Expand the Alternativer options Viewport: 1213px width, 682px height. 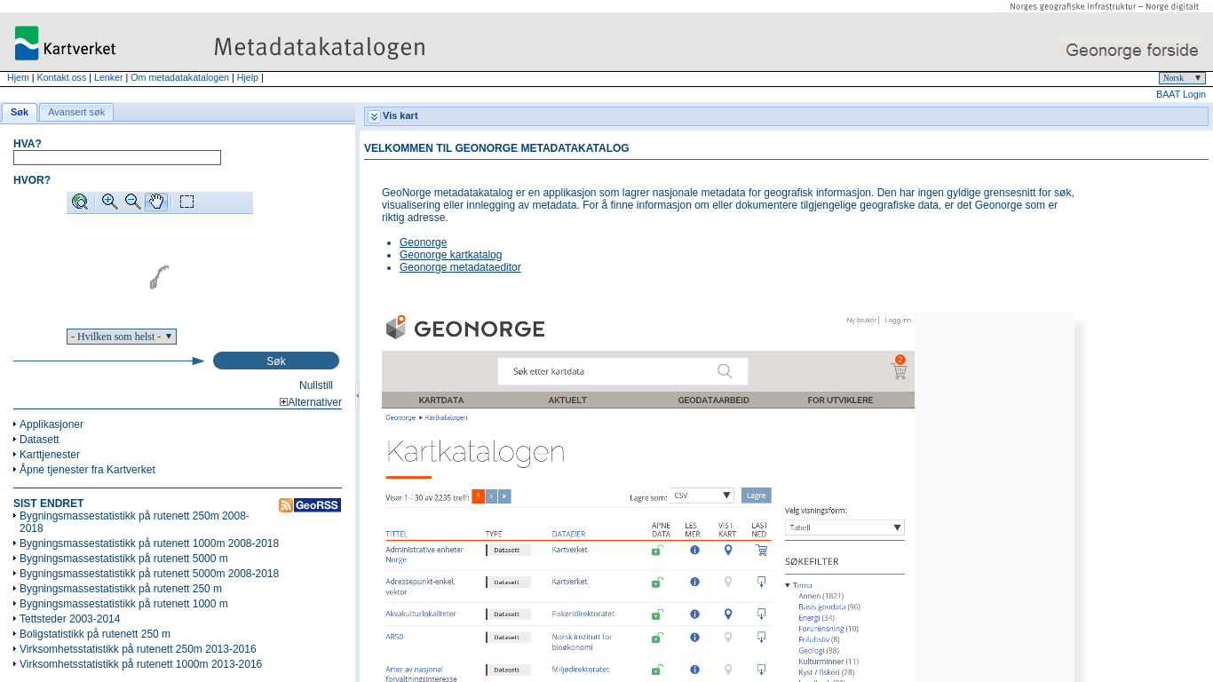pos(311,402)
